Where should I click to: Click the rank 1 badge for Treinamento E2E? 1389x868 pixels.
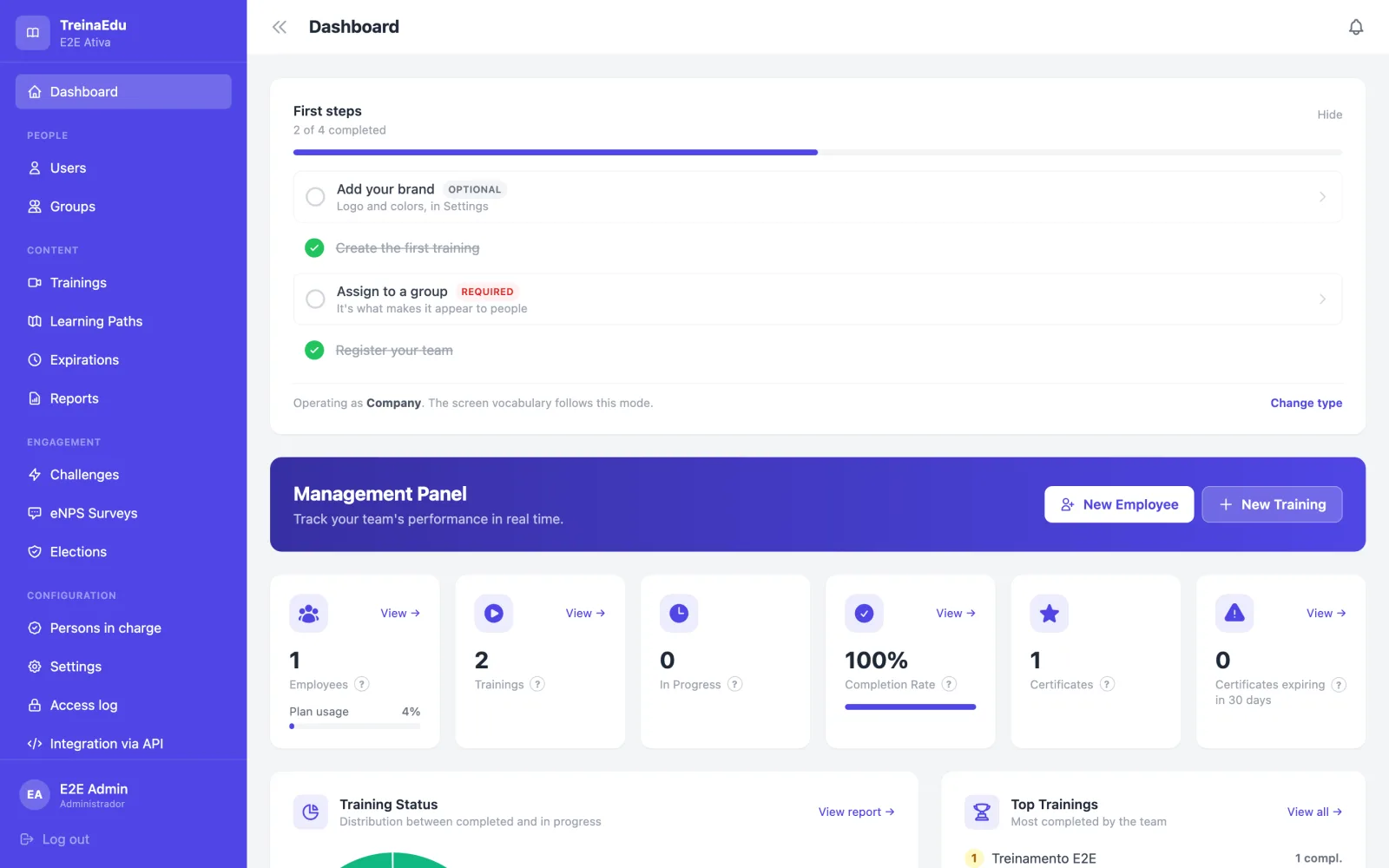click(974, 858)
